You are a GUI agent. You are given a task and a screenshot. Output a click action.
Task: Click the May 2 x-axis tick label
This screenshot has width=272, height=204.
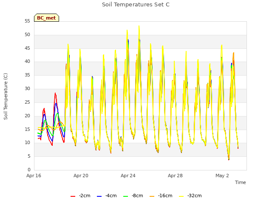(x=222, y=176)
